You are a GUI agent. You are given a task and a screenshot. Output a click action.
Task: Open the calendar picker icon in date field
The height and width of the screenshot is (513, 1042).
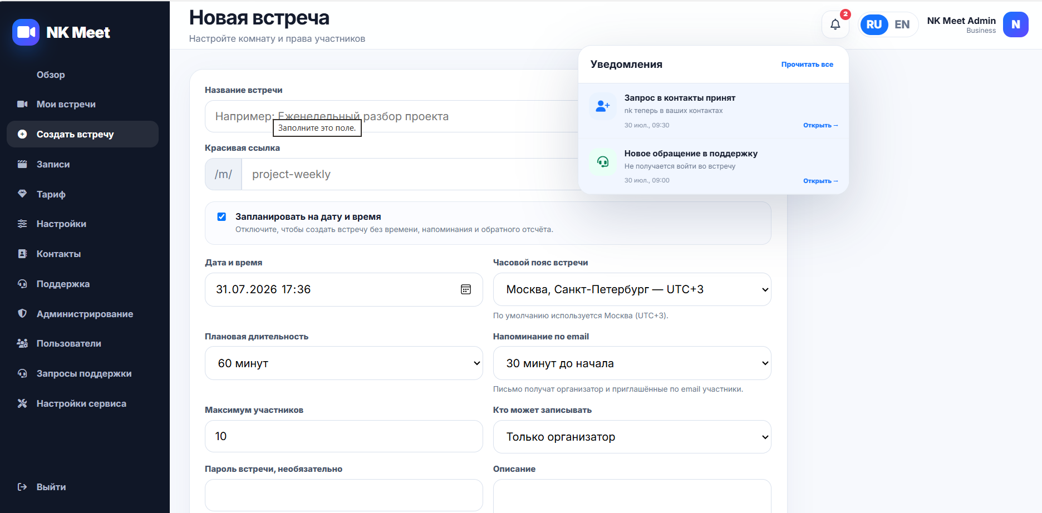click(466, 289)
